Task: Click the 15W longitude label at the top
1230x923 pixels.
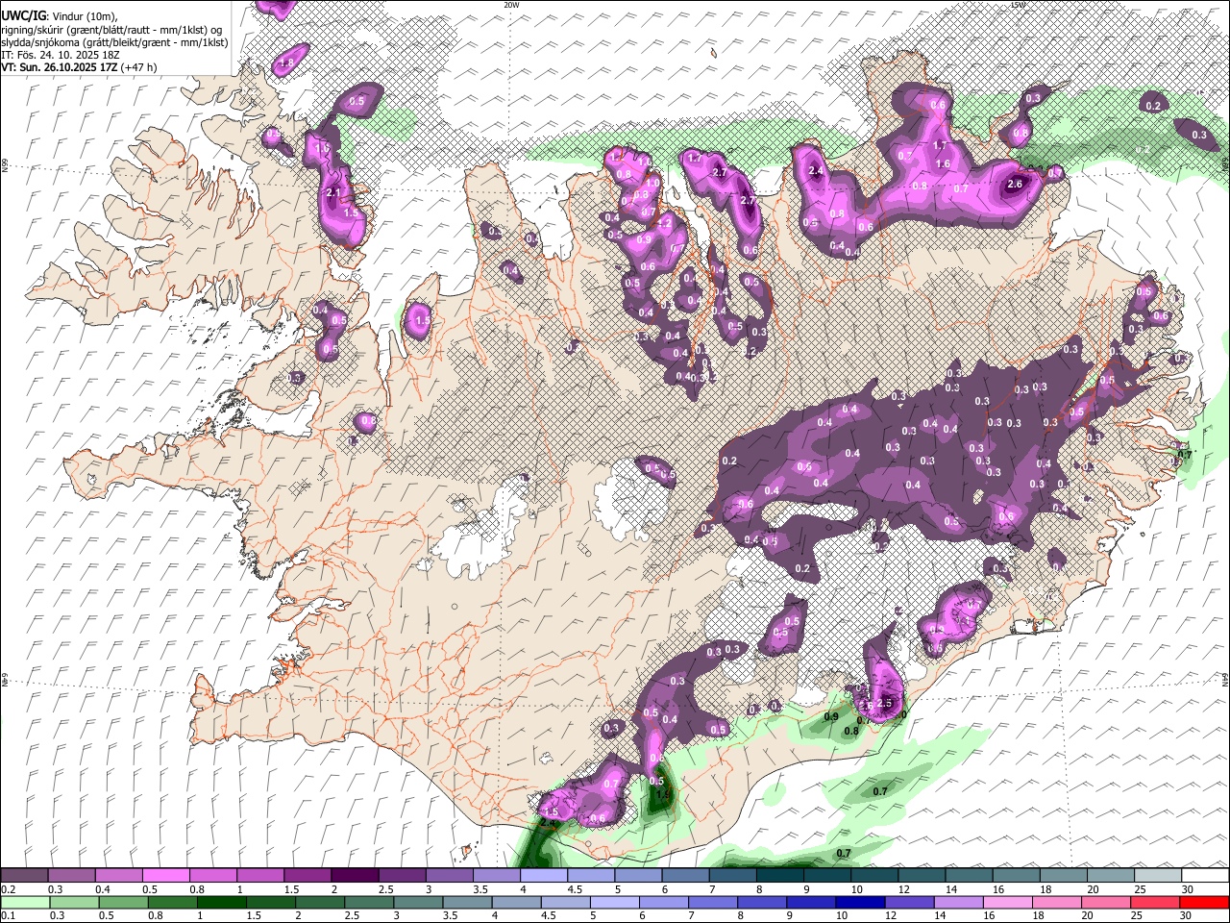Action: coord(1018,5)
